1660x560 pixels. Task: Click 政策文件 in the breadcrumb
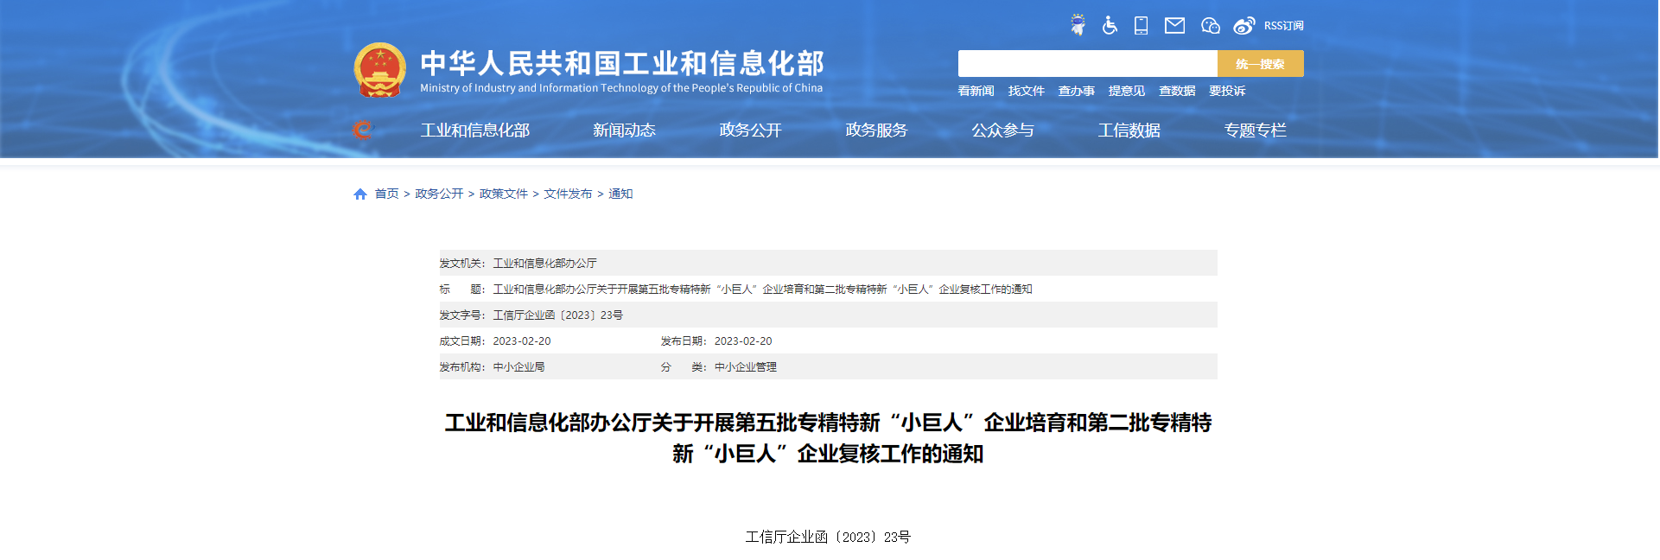click(503, 194)
